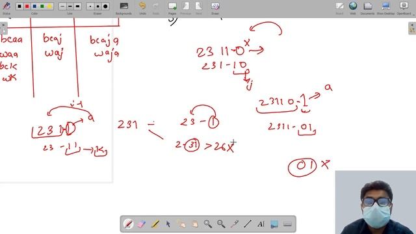Open the Documents view
The image size is (416, 234).
click(x=367, y=8)
